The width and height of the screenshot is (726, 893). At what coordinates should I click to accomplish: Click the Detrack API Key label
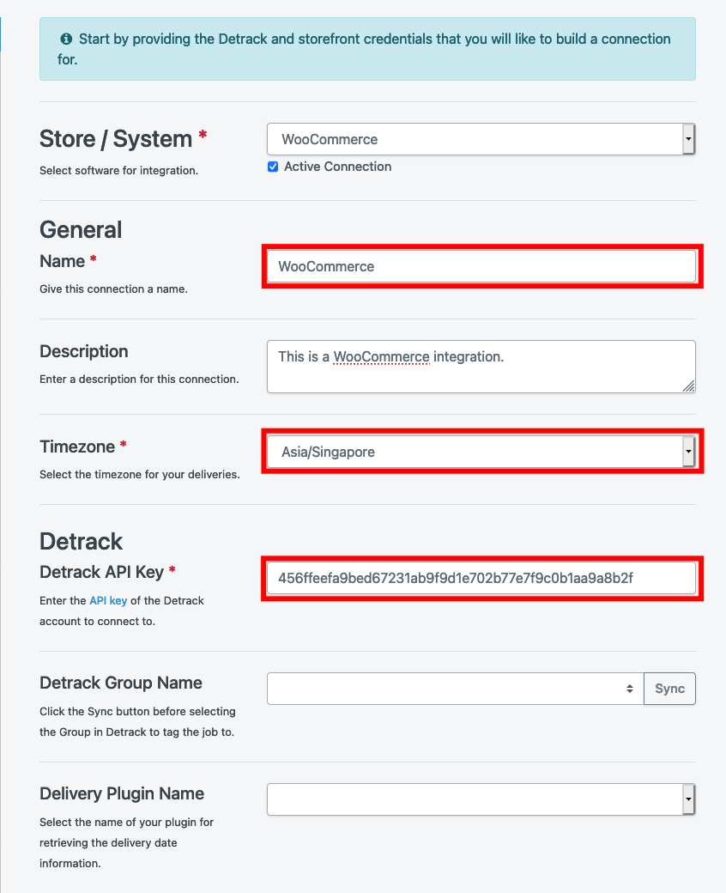click(x=101, y=572)
